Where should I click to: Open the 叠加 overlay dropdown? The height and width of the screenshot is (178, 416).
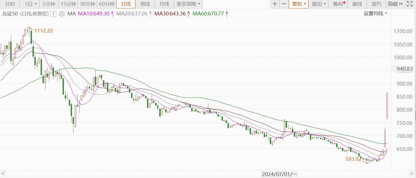(x=318, y=4)
